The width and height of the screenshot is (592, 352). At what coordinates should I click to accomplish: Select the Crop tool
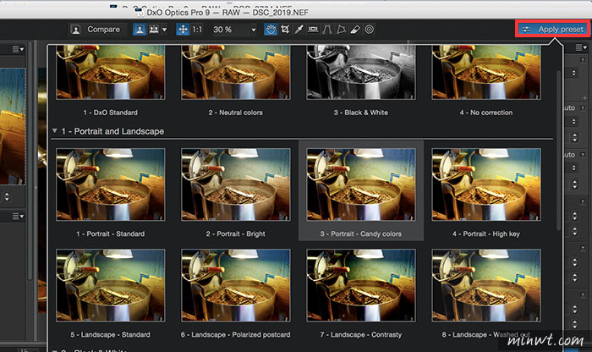(x=285, y=30)
